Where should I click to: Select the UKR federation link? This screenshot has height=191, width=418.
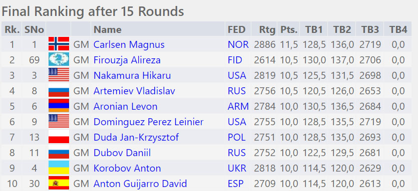point(237,169)
